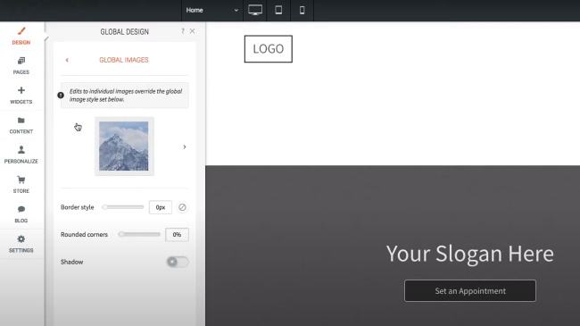Viewport: 580px width, 326px height.
Task: Click the rounded corners 0% field
Action: pyautogui.click(x=177, y=235)
